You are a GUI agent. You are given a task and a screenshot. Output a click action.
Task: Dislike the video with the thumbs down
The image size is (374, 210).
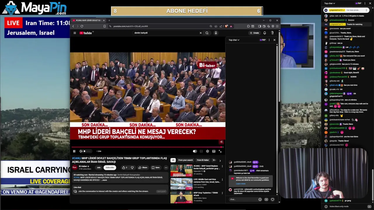(132, 167)
